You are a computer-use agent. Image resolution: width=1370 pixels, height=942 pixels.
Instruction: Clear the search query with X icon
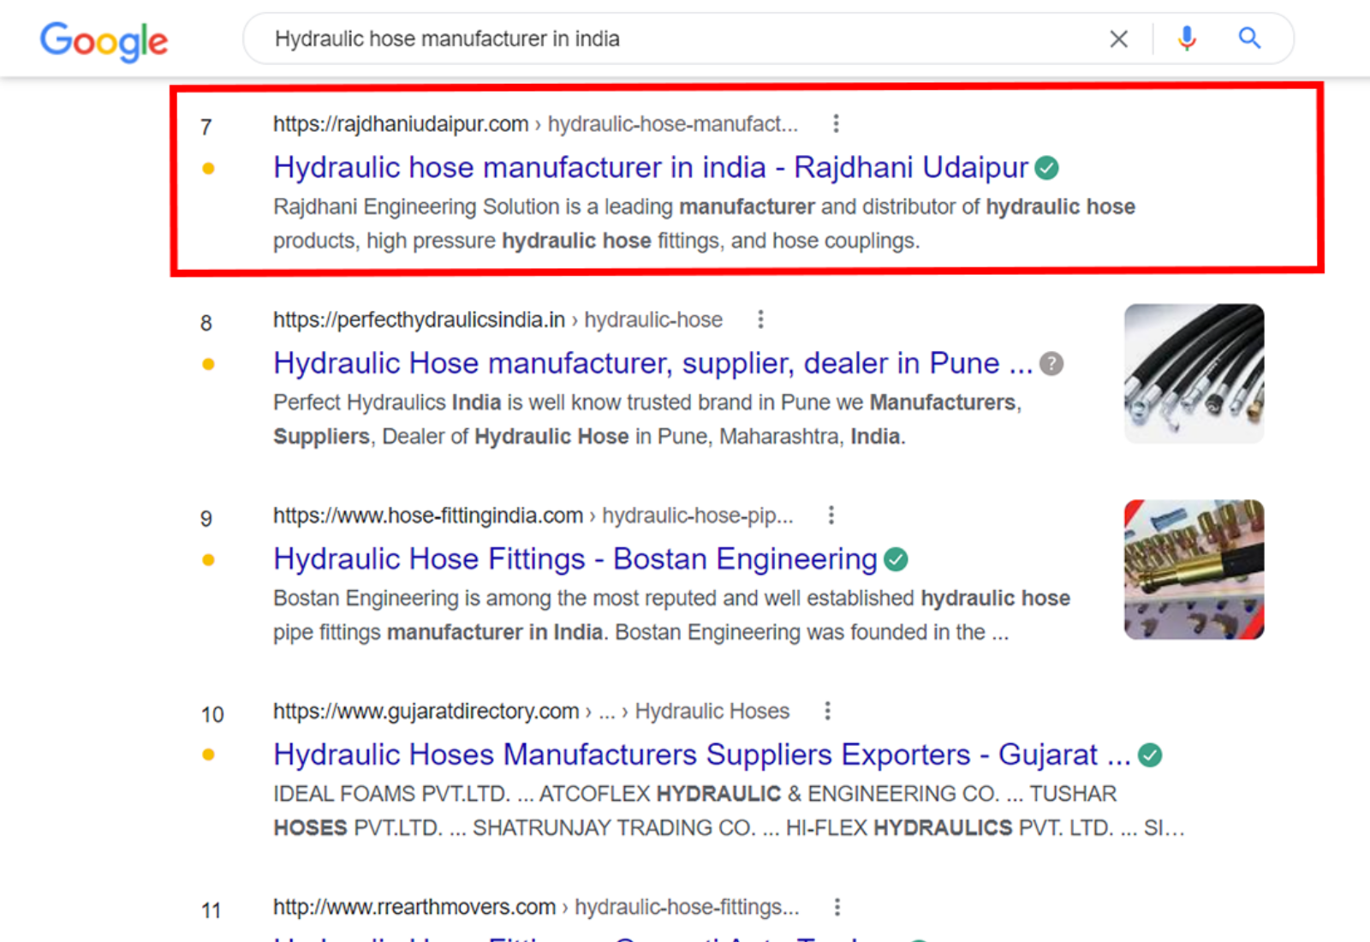click(1118, 39)
